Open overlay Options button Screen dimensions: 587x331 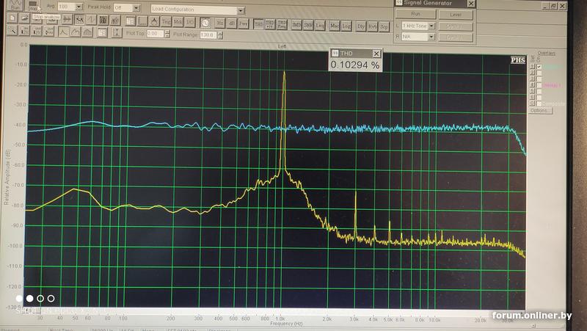point(539,111)
